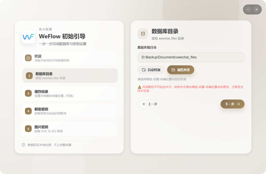Open the 图片密钥 step
This screenshot has height=174, width=266.
pos(70,129)
